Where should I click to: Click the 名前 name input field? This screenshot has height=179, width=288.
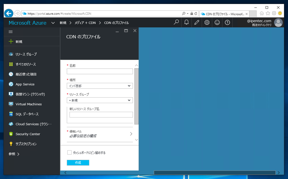pos(100,71)
